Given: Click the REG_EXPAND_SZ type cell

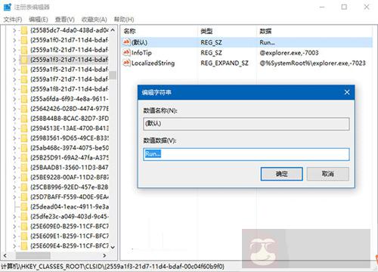Looking at the screenshot, I should coord(225,63).
